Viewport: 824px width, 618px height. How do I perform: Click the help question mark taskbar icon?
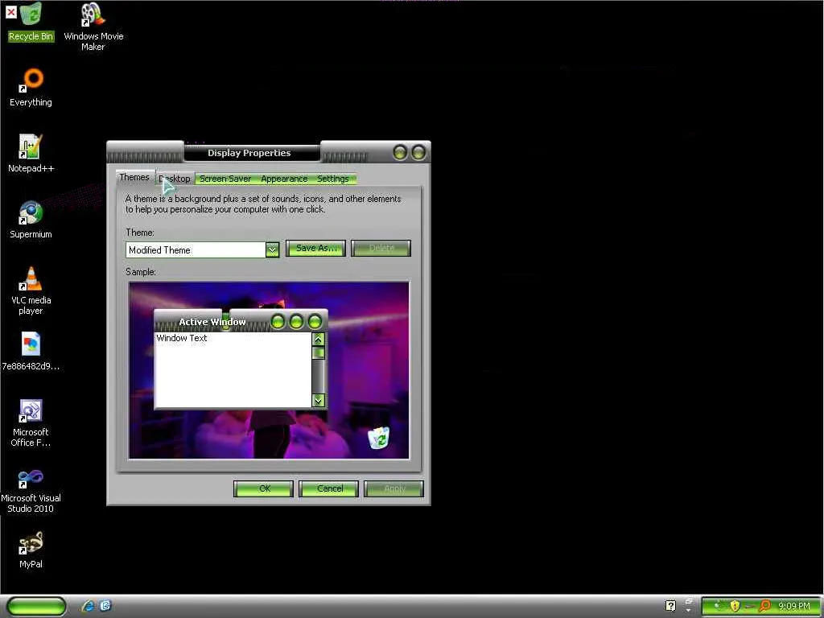(670, 606)
